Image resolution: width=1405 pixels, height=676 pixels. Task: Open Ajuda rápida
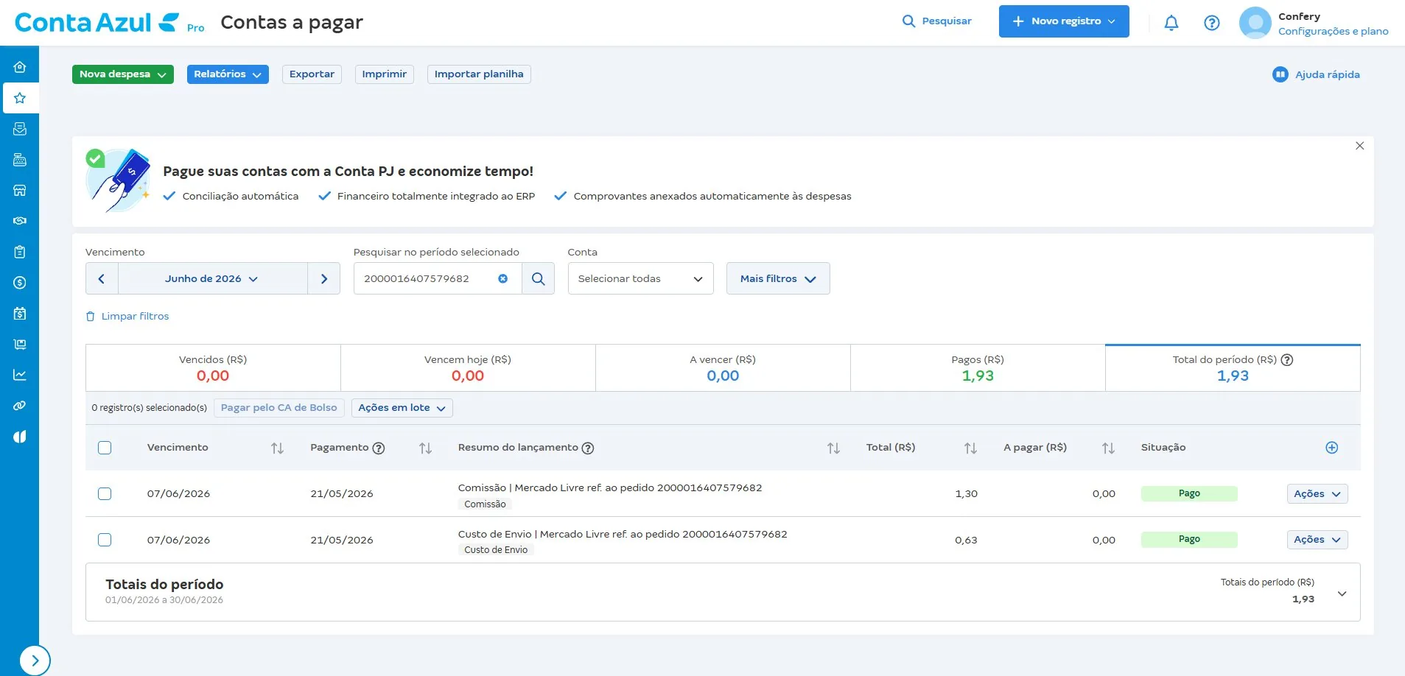(1316, 74)
